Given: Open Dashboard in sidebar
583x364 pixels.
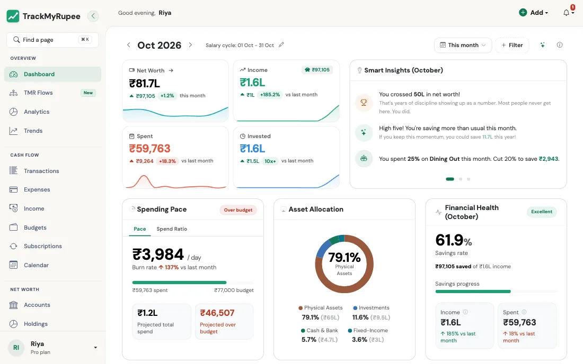Looking at the screenshot, I should [52, 74].
